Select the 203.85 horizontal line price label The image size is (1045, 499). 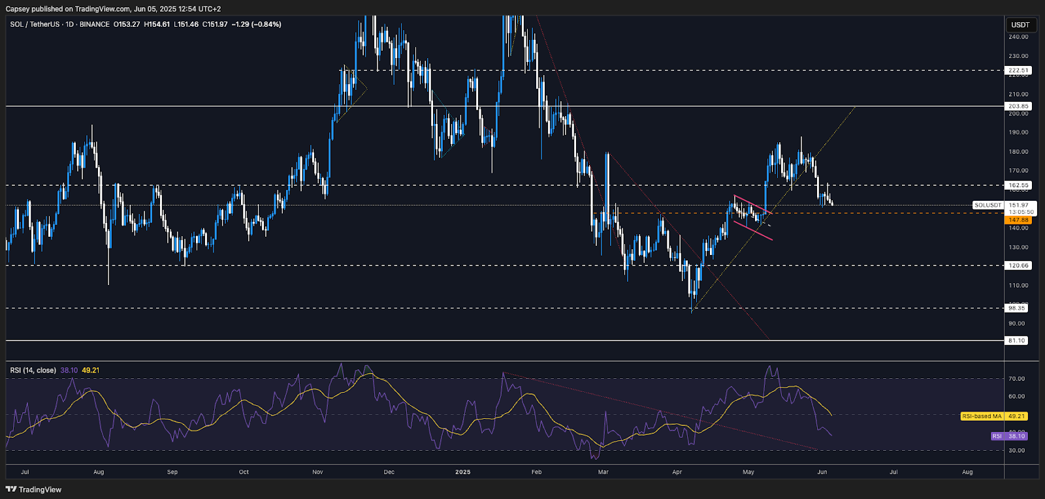(1018, 106)
